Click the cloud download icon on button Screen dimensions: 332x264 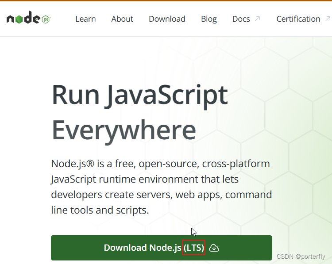[x=214, y=248]
